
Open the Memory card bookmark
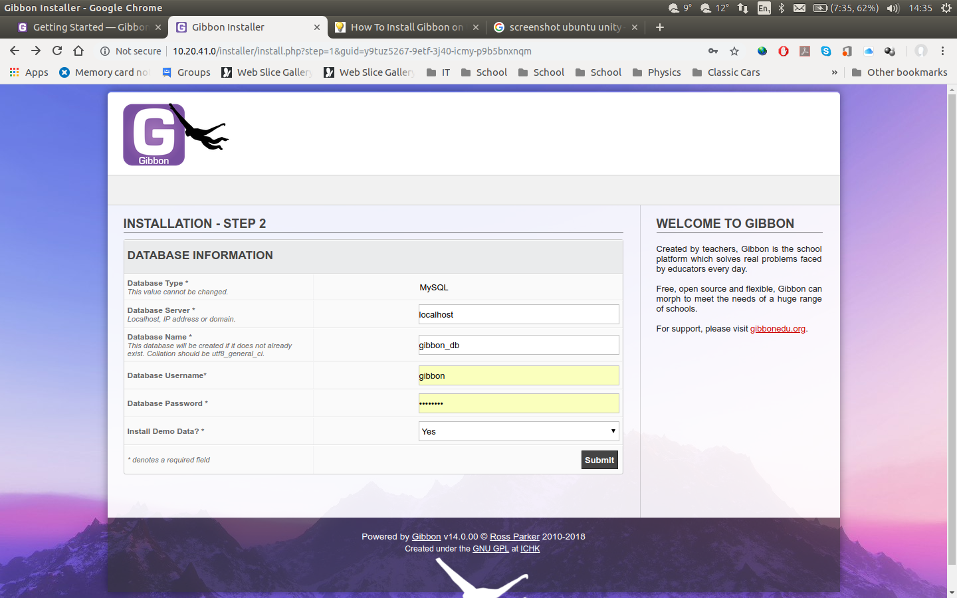tap(105, 72)
